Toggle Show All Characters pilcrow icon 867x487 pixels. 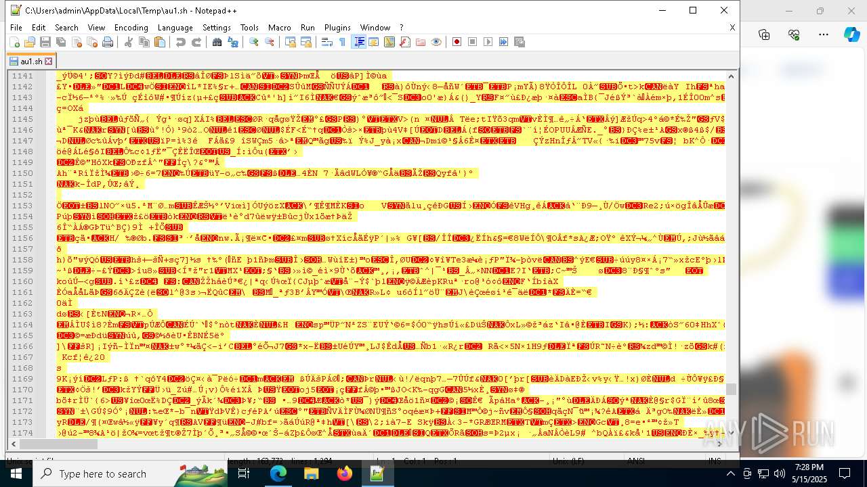342,42
